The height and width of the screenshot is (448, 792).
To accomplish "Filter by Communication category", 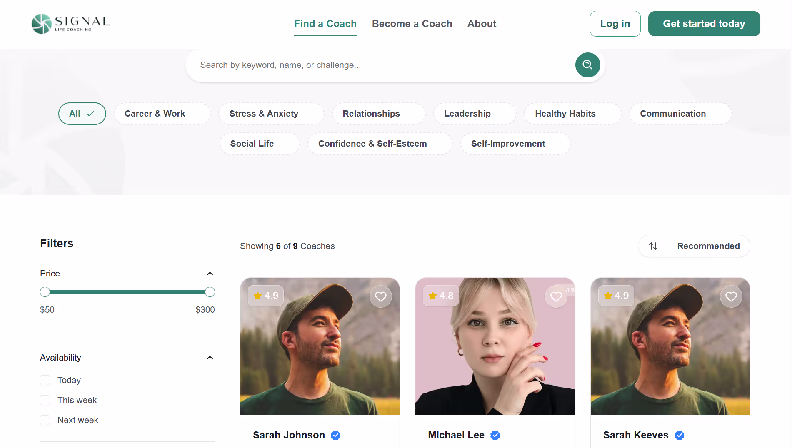I will click(680, 114).
